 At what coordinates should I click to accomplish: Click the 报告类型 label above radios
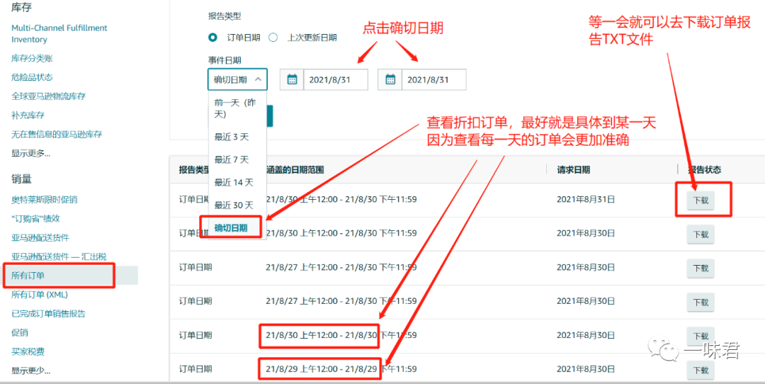click(x=225, y=16)
